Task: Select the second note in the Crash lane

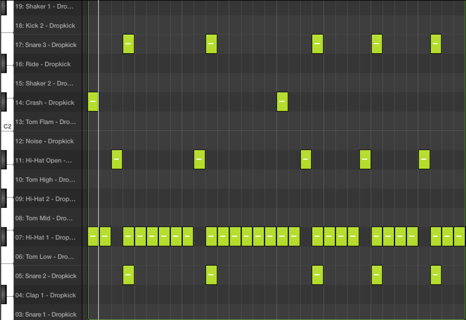Action: (x=282, y=102)
